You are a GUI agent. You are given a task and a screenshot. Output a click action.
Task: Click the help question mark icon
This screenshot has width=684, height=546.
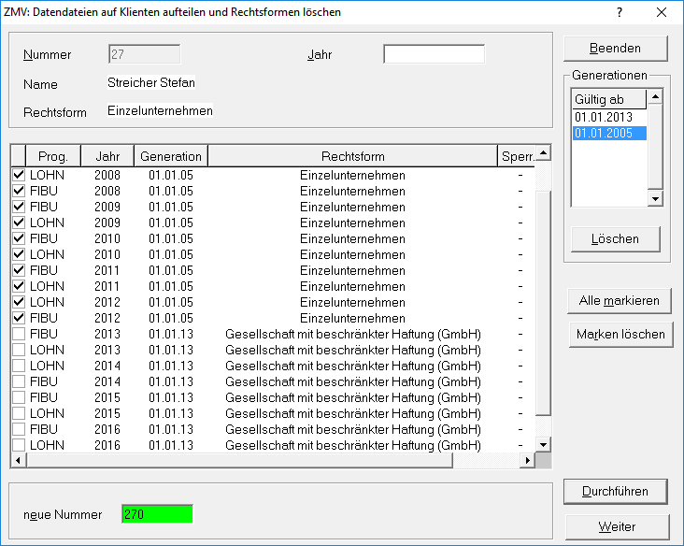pyautogui.click(x=619, y=12)
